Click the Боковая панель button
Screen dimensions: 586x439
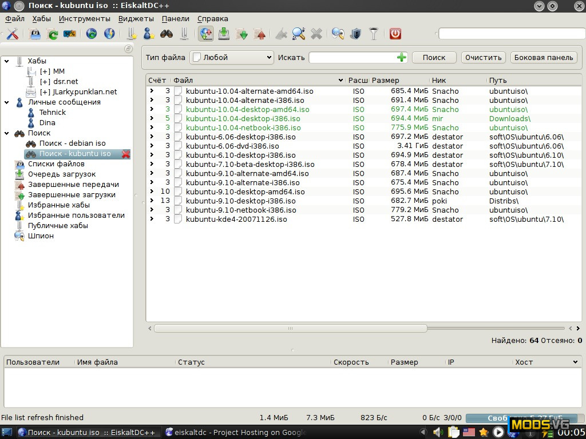(x=543, y=57)
